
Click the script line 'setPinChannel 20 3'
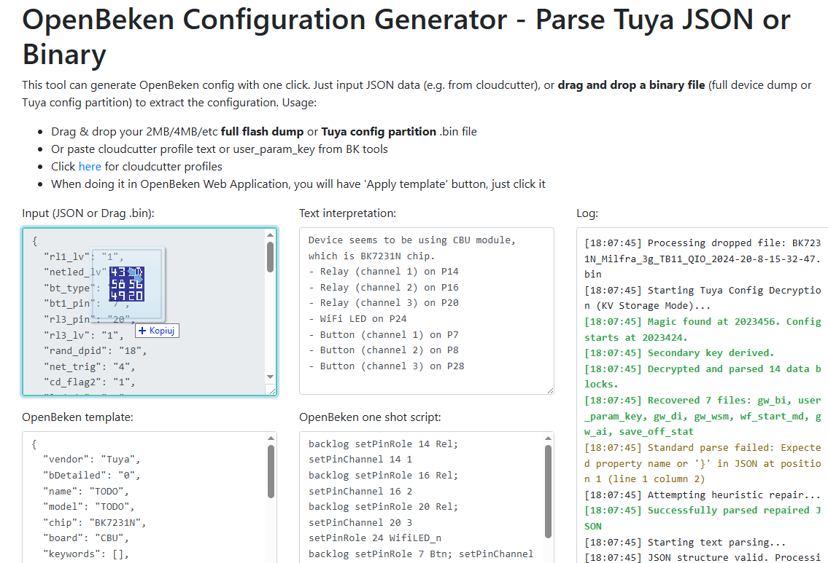360,522
